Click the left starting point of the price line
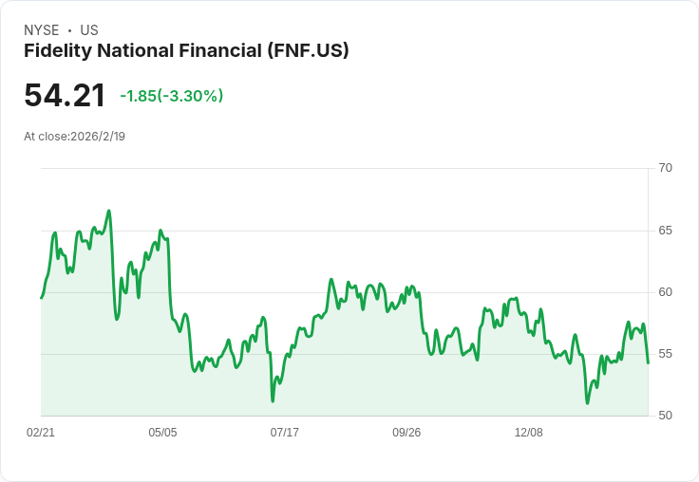 pyautogui.click(x=41, y=298)
